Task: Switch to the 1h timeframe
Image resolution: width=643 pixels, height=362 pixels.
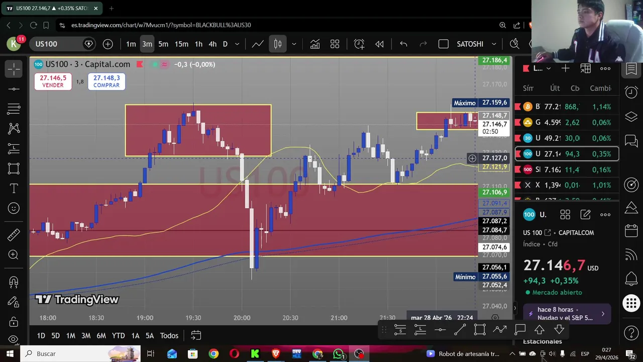Action: click(x=198, y=44)
